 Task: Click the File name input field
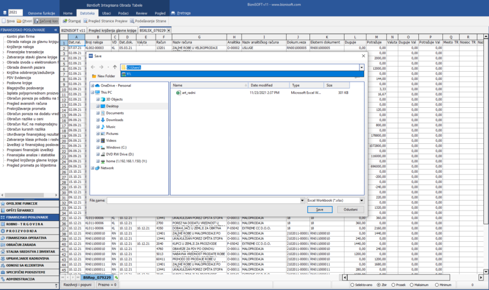[204, 199]
